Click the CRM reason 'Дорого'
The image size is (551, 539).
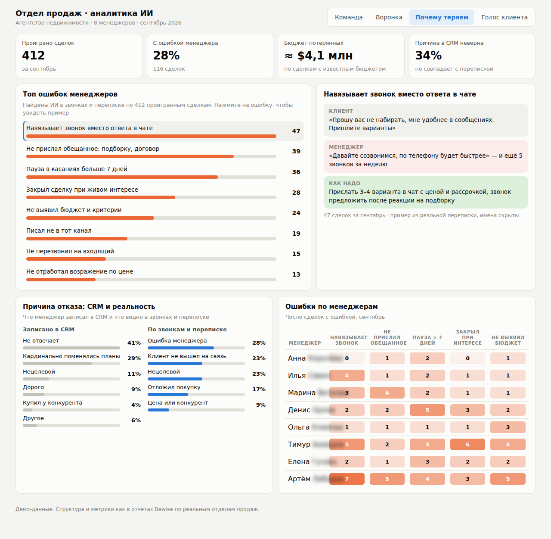coord(82,389)
